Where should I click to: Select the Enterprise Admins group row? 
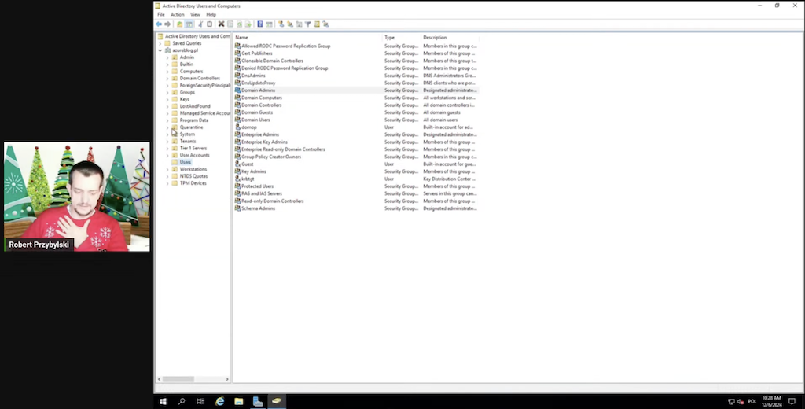(x=259, y=134)
